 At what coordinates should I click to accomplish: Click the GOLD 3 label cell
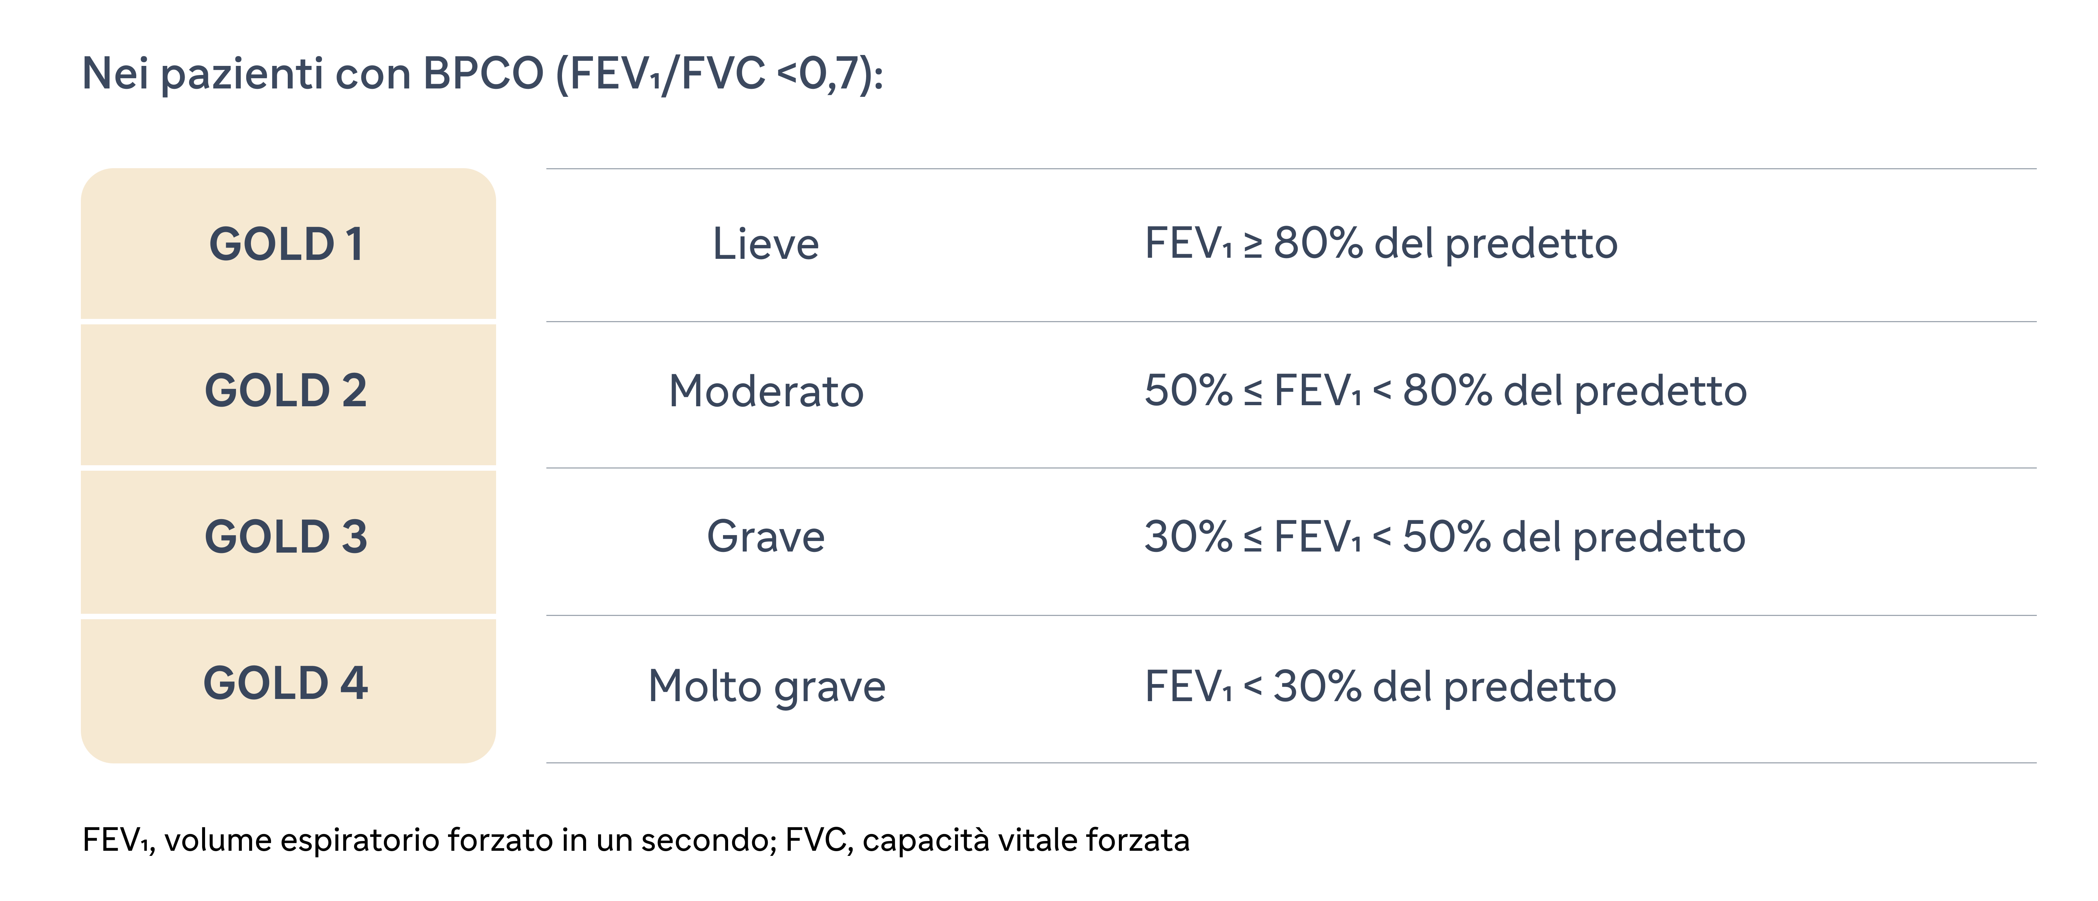coord(288,542)
